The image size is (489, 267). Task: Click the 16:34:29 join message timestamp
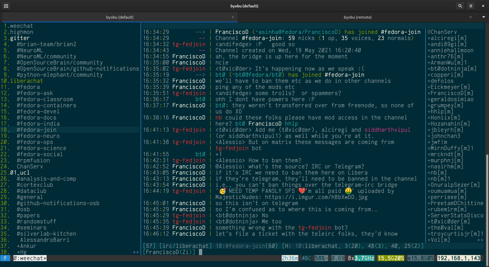tap(156, 32)
